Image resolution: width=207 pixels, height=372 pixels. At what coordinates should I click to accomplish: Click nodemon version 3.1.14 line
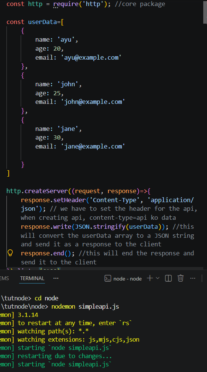tap(28, 315)
